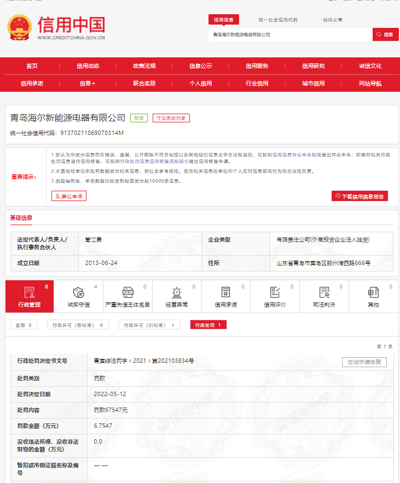Screen dimensions: 400x483
Task: Open 信息公示 navigation item
Action: [x=200, y=66]
